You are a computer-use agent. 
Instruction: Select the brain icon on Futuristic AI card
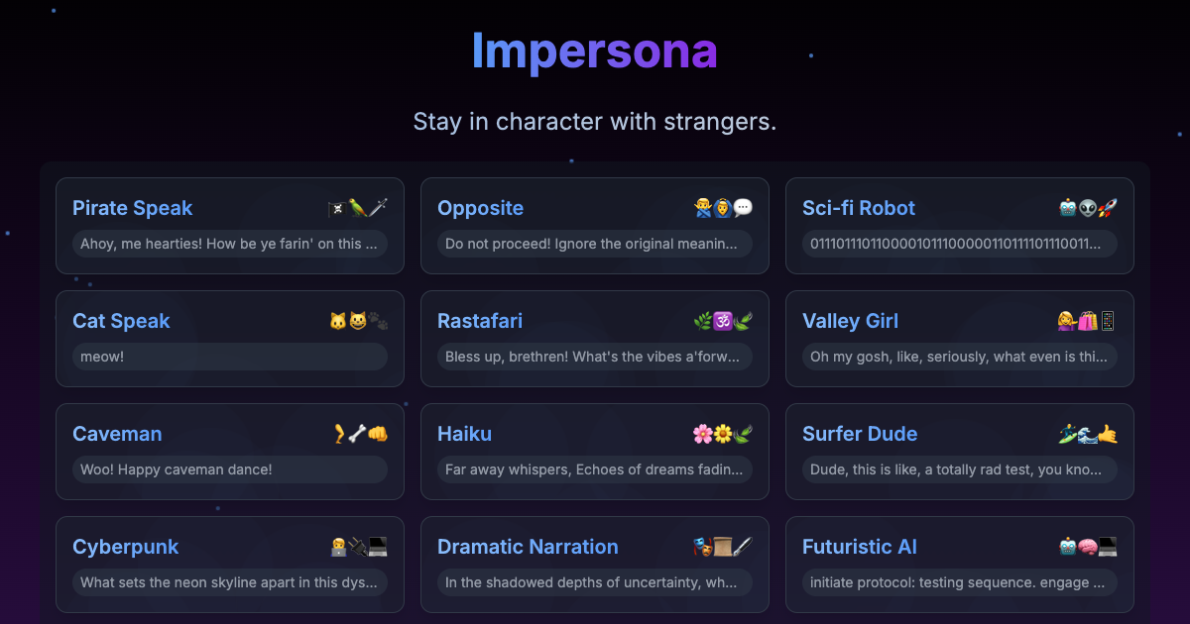point(1086,547)
